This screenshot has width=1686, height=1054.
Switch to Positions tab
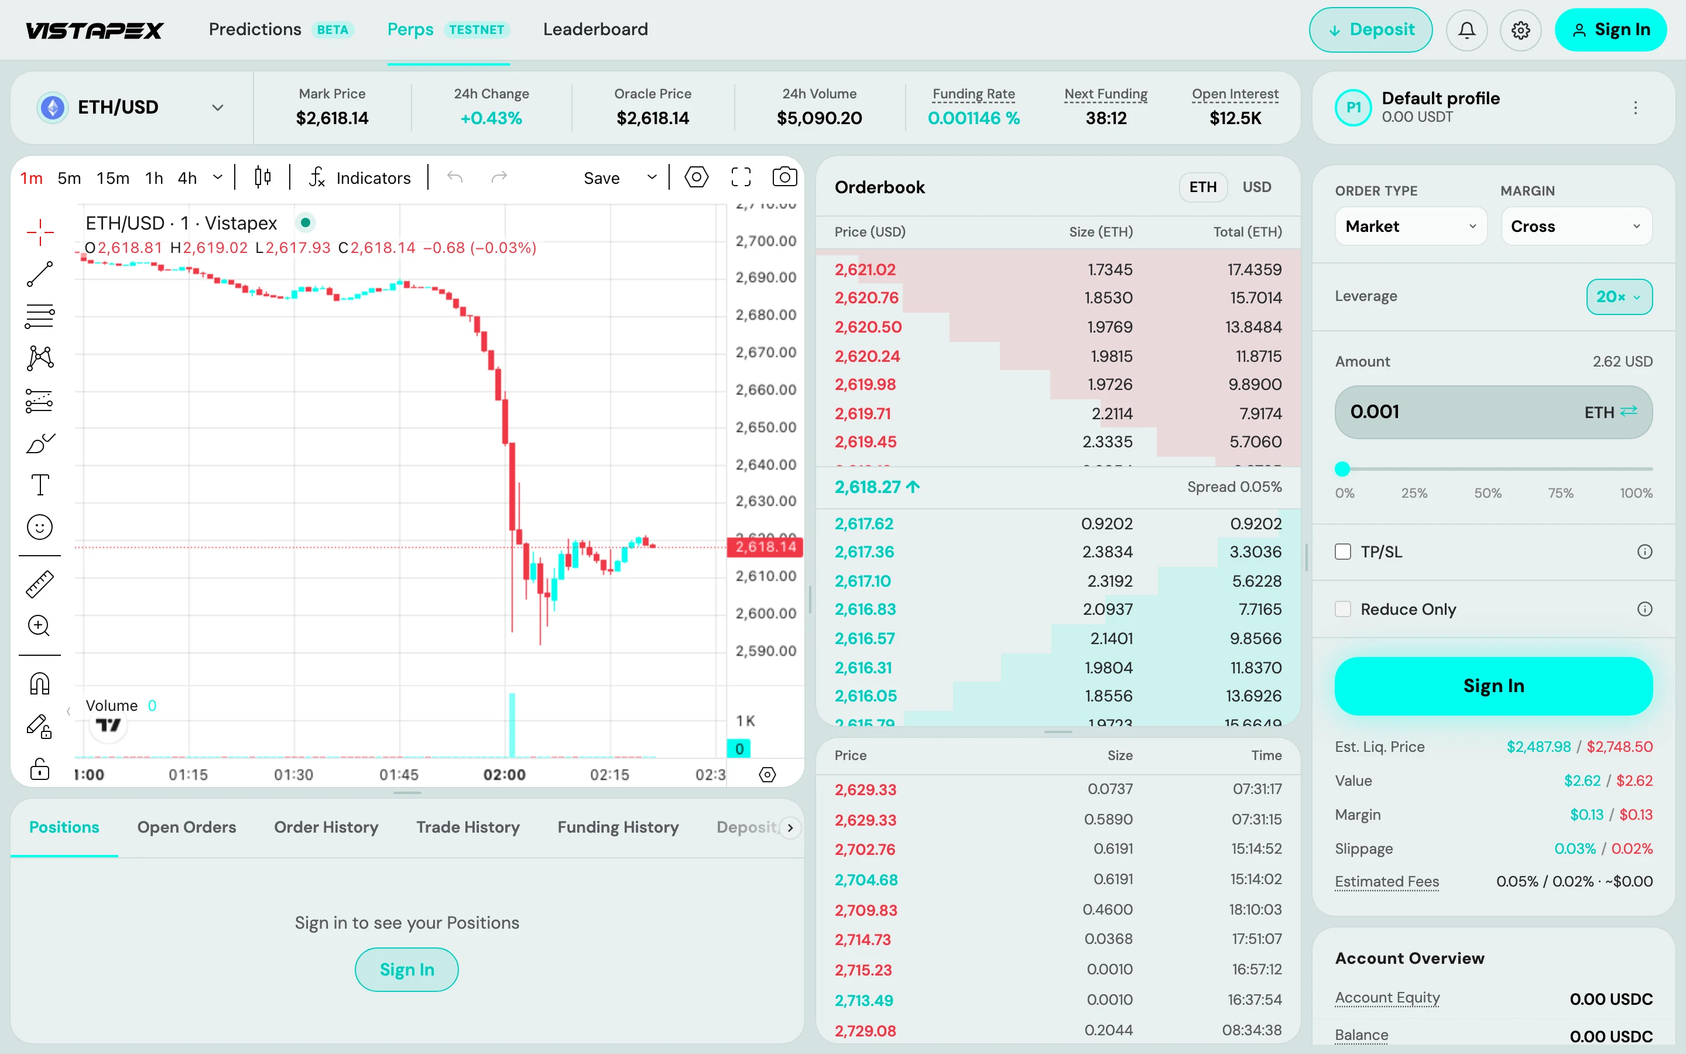[64, 827]
